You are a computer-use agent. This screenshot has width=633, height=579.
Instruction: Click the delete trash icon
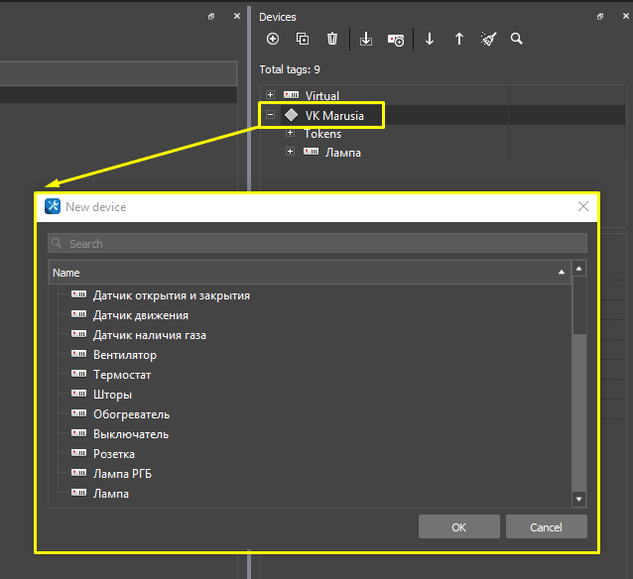pyautogui.click(x=332, y=39)
